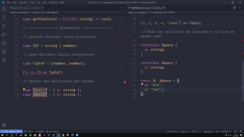The height and width of the screenshot is (137, 244).
Task: Click 'interface JQuery {' on line 42
Action: coord(159,63)
